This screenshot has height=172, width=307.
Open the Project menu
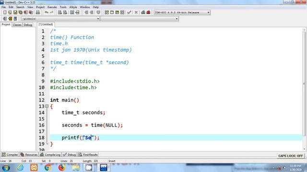[x=40, y=7]
